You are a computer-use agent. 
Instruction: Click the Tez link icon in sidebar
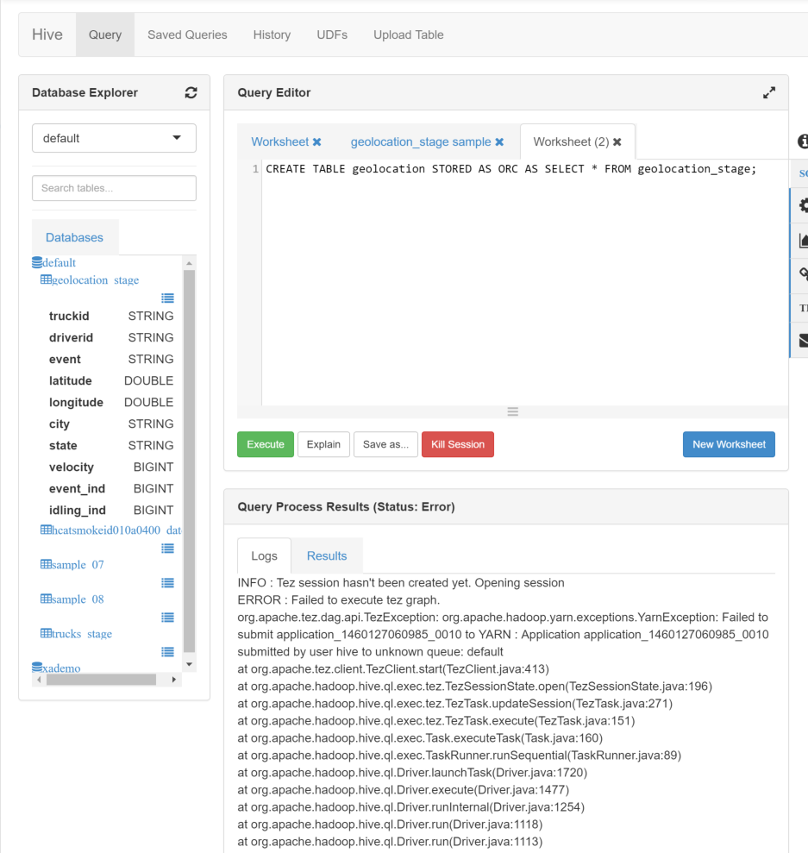802,274
